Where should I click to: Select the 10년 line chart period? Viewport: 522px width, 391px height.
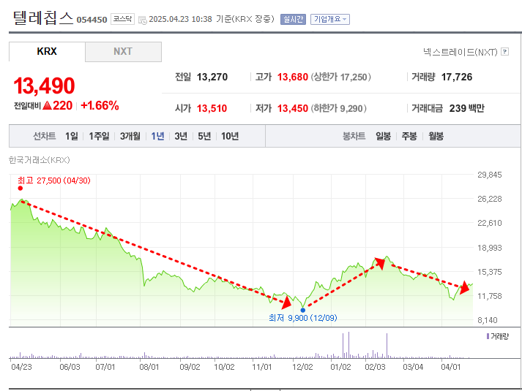click(x=230, y=136)
